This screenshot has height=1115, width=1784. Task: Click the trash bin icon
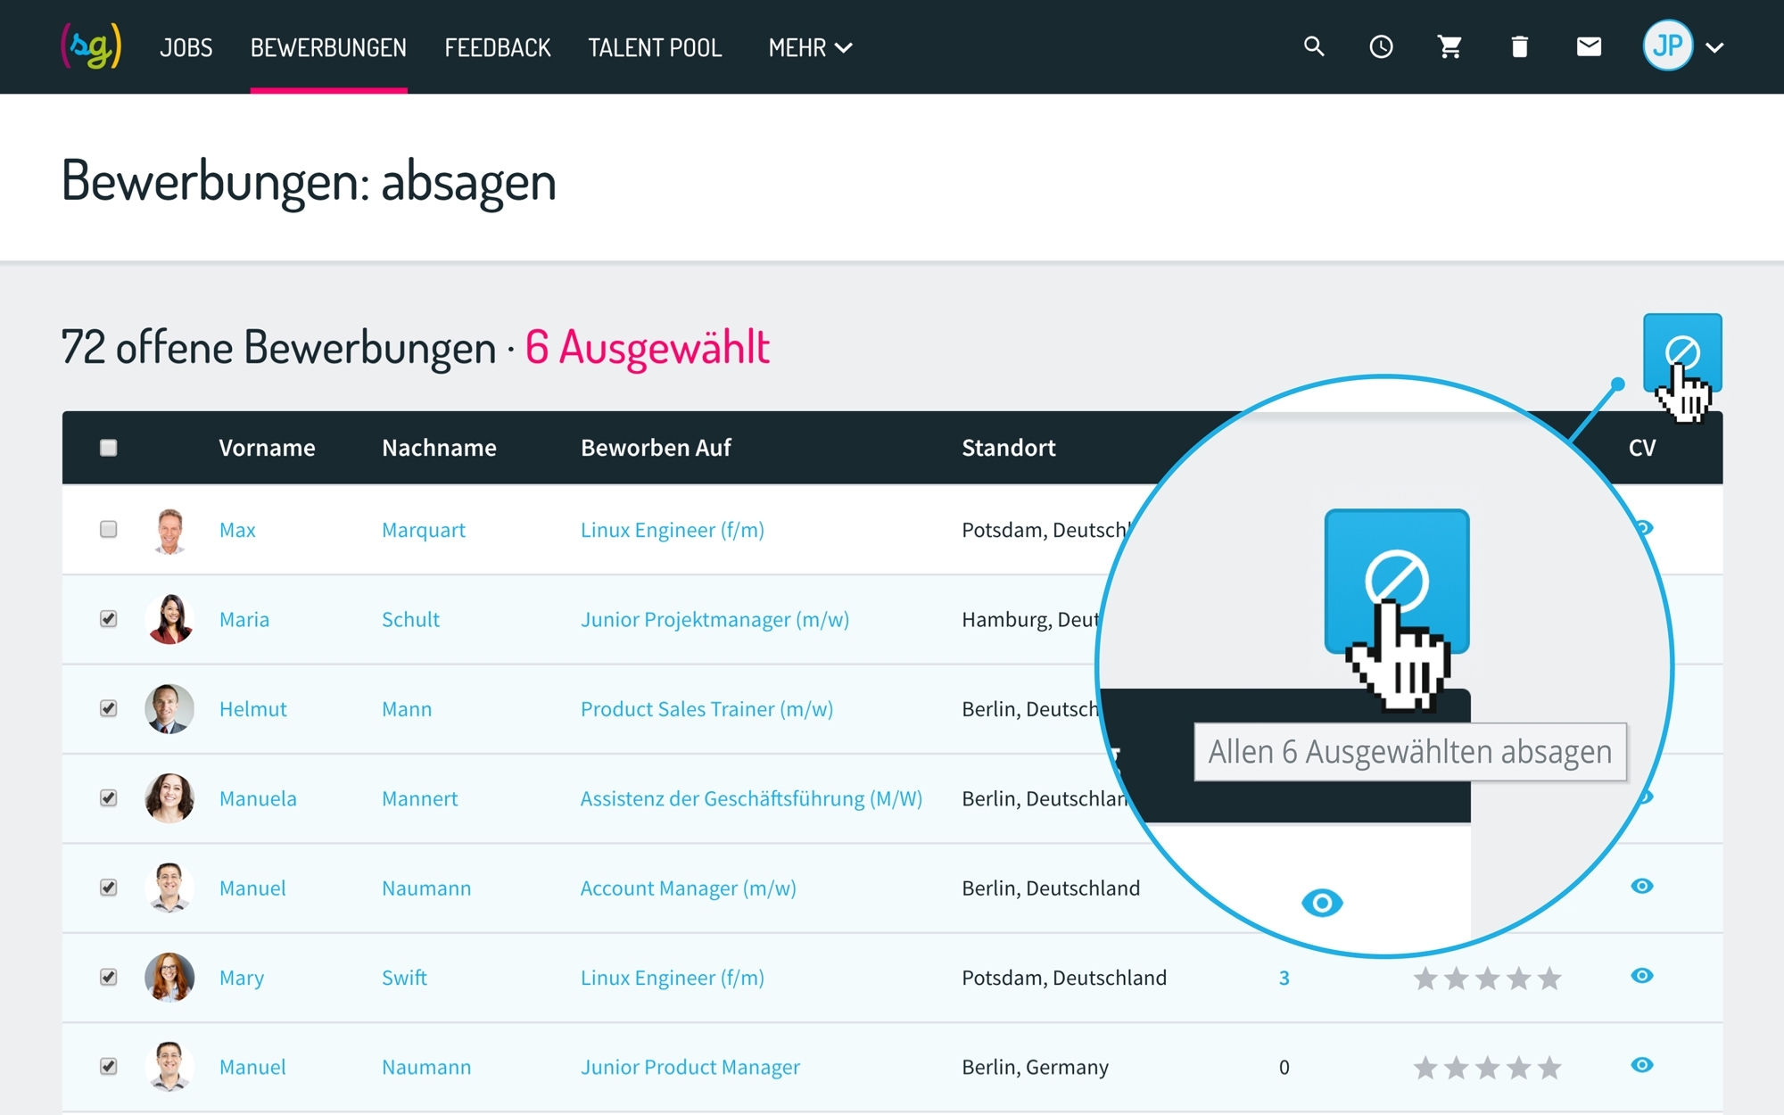tap(1520, 46)
